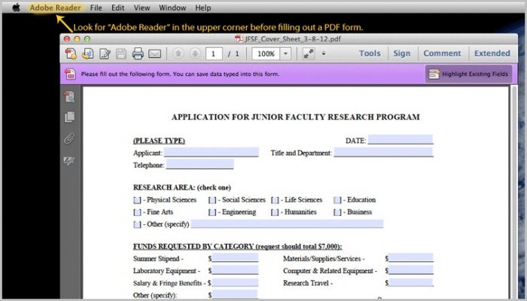Check the Physical Sciences box
Viewport: 527px width, 301px height.
137,200
